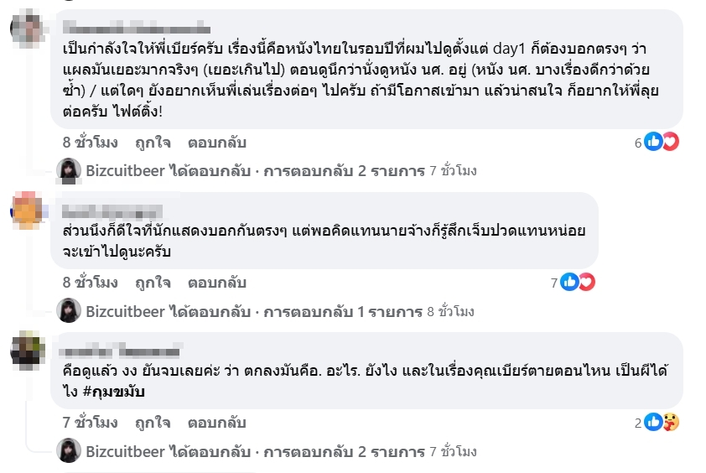Open the like reaction icon on second comment

(x=569, y=282)
